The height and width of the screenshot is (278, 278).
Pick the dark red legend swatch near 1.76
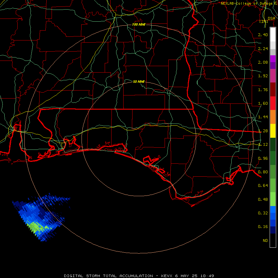273,90
